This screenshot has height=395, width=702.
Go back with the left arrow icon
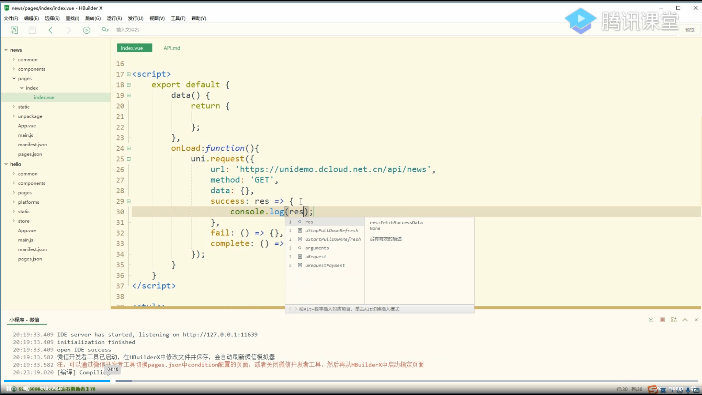click(50, 30)
